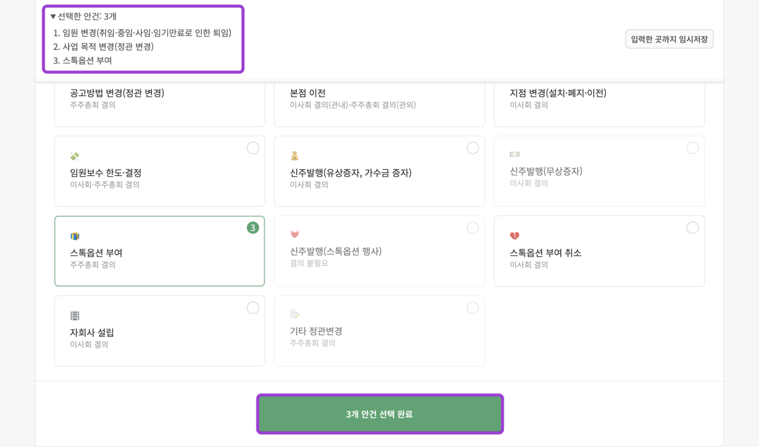759x447 pixels.
Task: Select the 신주발행(유상증자, 가수금 증자) circle
Action: (473, 148)
